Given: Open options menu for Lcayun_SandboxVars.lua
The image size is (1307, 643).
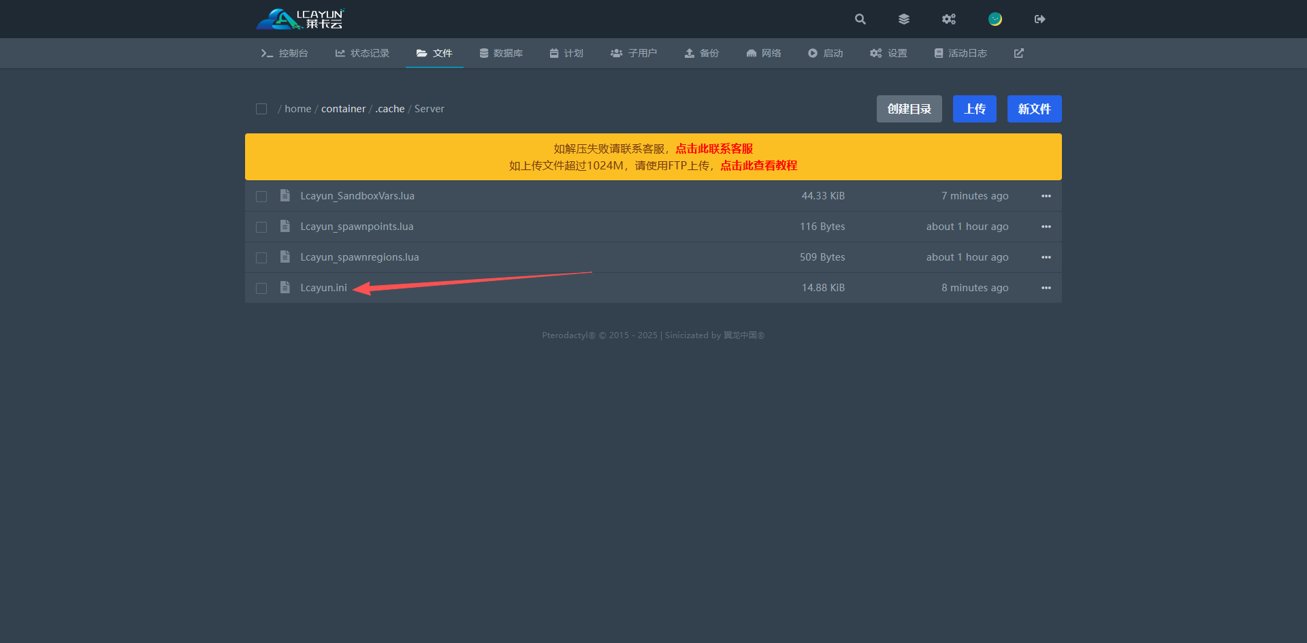Looking at the screenshot, I should pyautogui.click(x=1046, y=196).
